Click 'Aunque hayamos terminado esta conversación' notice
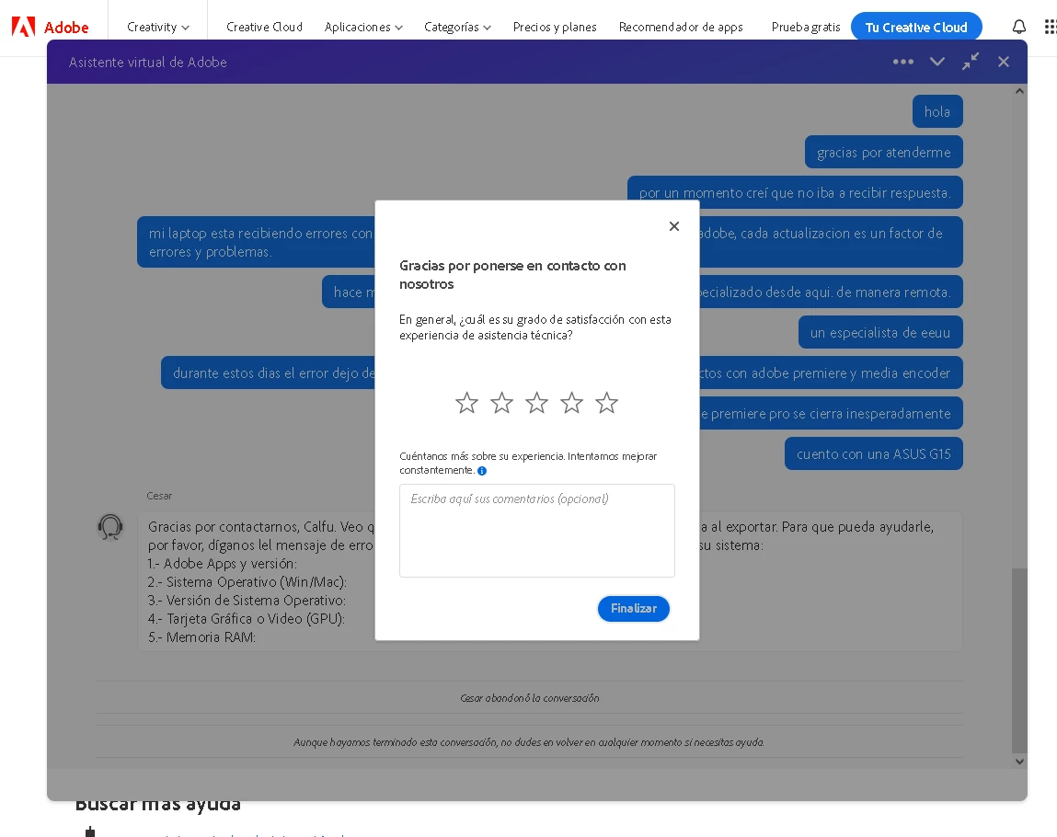 (x=528, y=742)
